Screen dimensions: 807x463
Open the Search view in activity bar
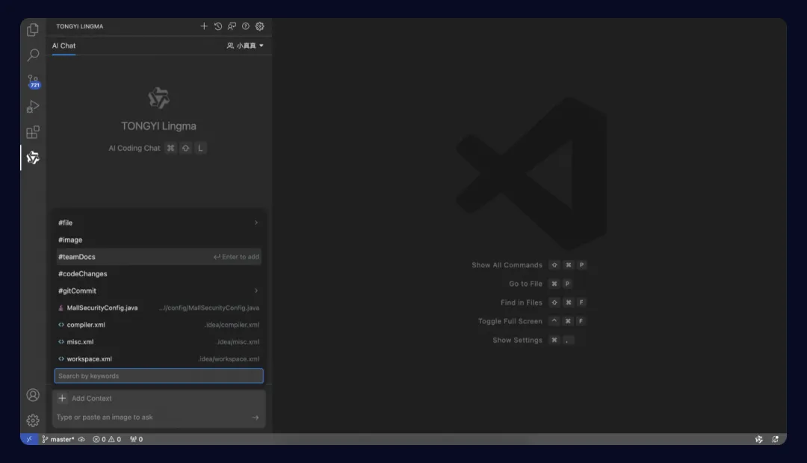click(32, 55)
